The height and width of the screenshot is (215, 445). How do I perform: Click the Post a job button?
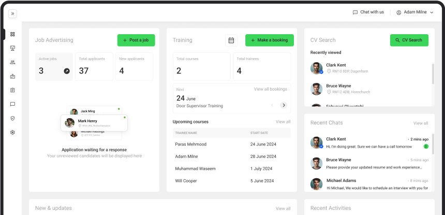[x=136, y=40]
